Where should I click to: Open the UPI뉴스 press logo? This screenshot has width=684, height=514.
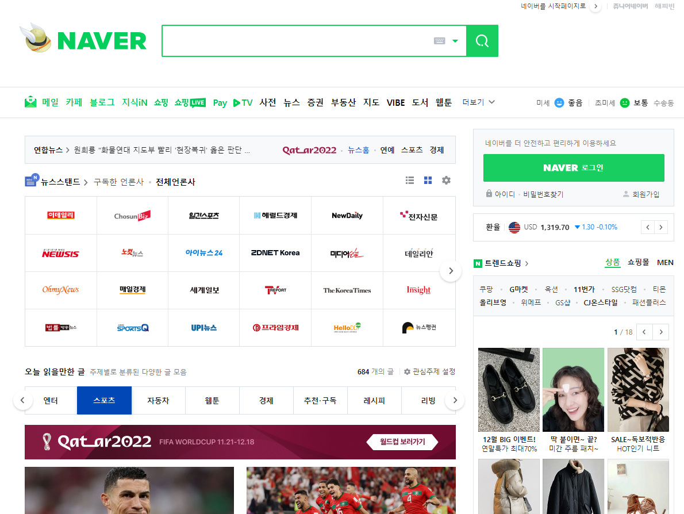coord(203,328)
